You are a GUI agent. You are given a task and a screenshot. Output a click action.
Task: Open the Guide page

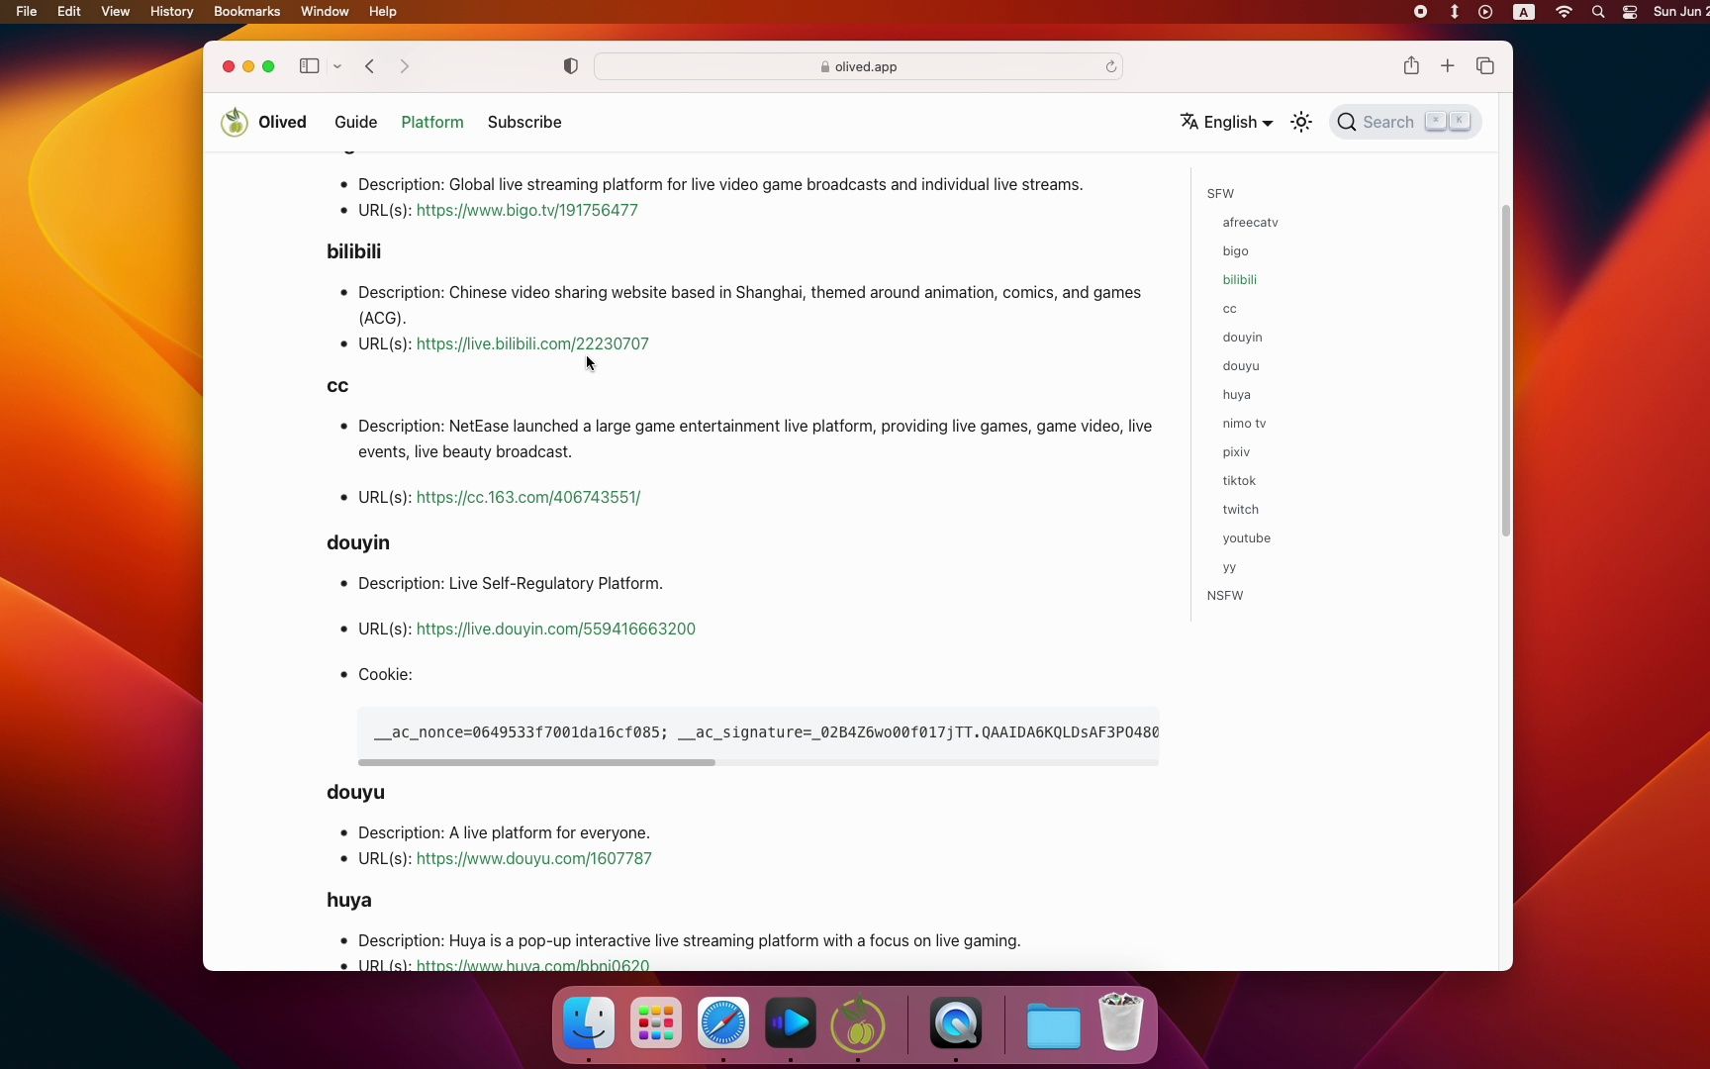pyautogui.click(x=355, y=122)
